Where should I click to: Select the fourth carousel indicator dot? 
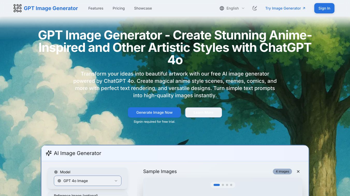tap(231, 185)
